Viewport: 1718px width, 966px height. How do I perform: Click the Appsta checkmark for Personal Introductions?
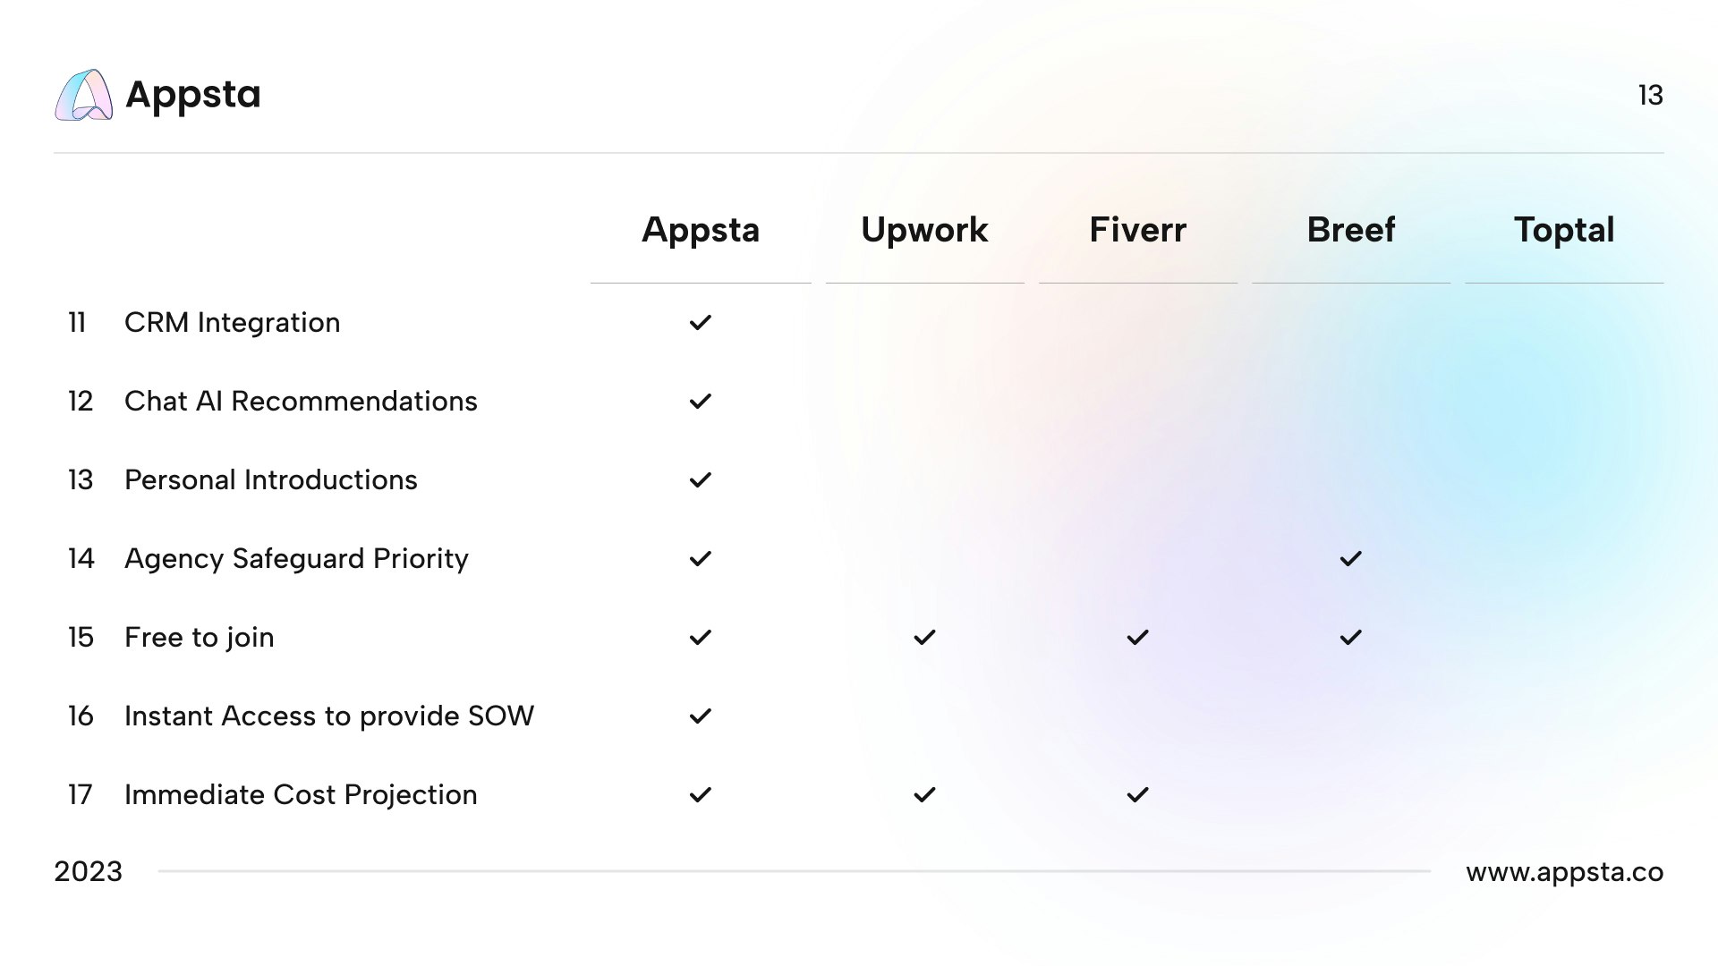tap(701, 479)
